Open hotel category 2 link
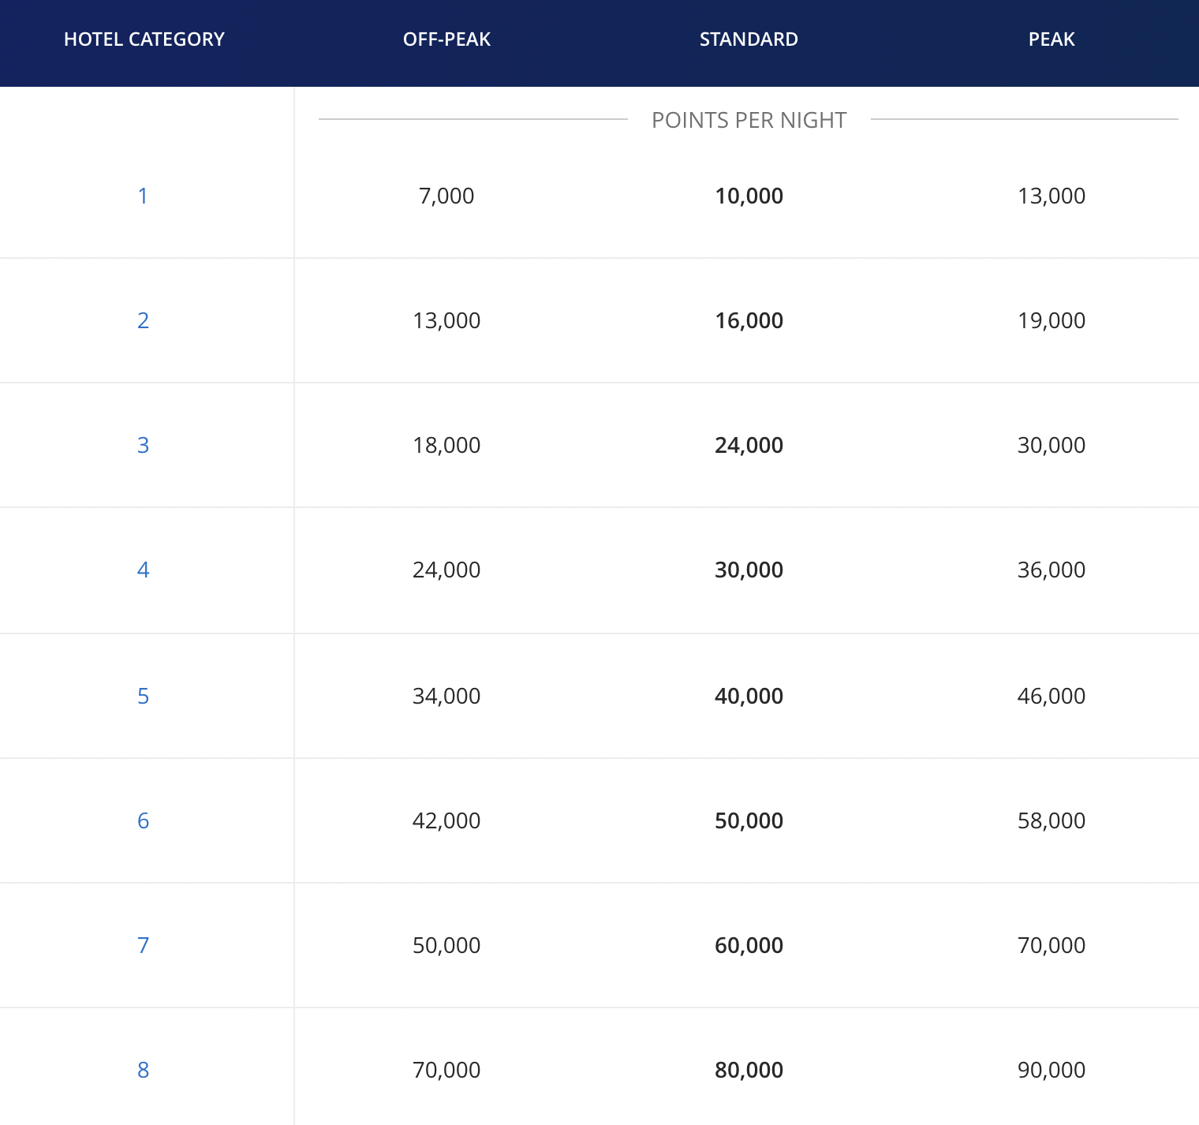Viewport: 1199px width, 1125px height. (143, 320)
